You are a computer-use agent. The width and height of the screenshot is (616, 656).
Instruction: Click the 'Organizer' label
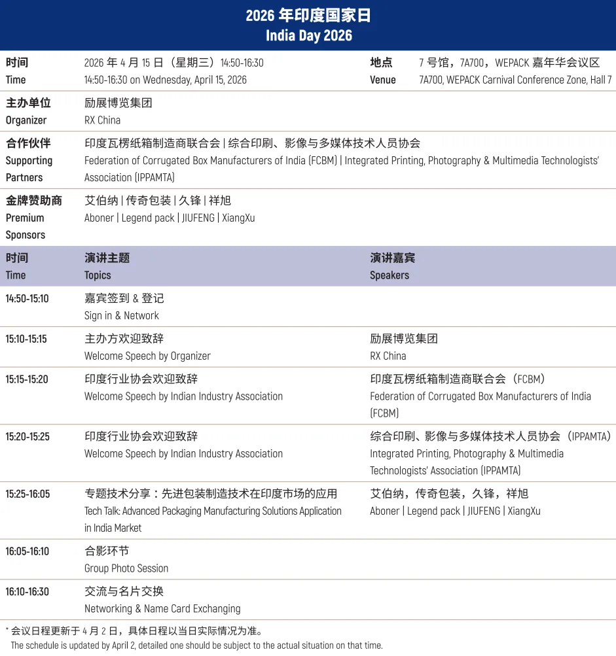[26, 120]
